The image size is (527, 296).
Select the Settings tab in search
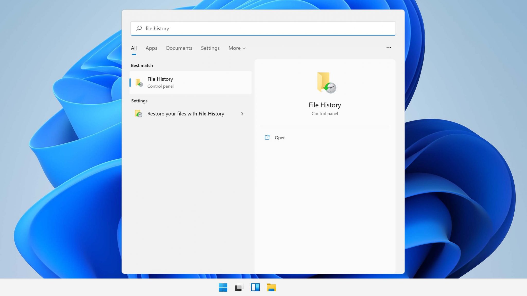(x=210, y=48)
